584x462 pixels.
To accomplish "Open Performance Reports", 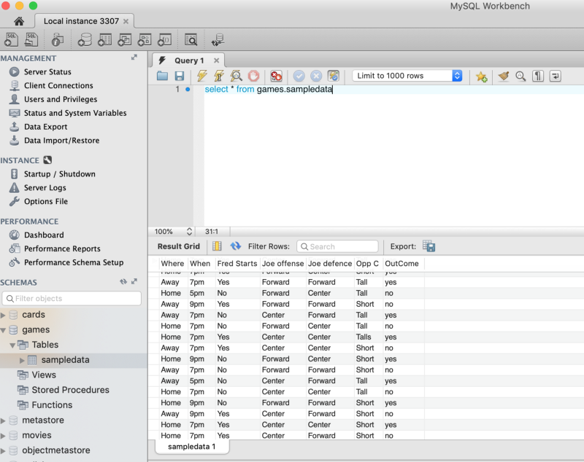I will click(62, 248).
